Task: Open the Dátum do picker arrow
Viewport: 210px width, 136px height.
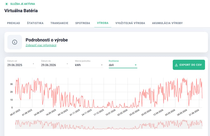Action: [x=67, y=64]
